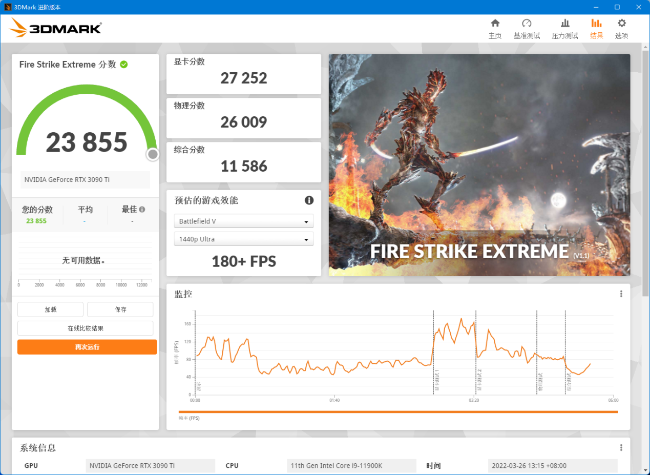Screen dimensions: 650x475
Task: Click the 预估的游戏效能 heading
Action: click(x=206, y=200)
